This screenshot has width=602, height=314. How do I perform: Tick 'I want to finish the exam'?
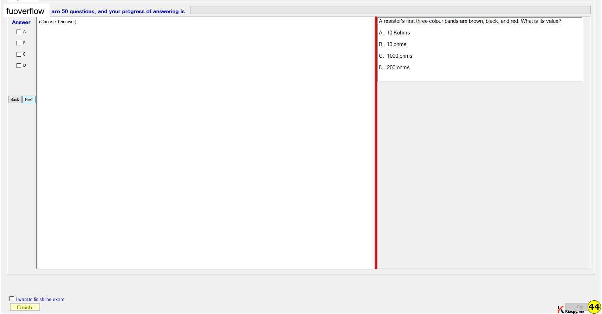click(x=12, y=299)
